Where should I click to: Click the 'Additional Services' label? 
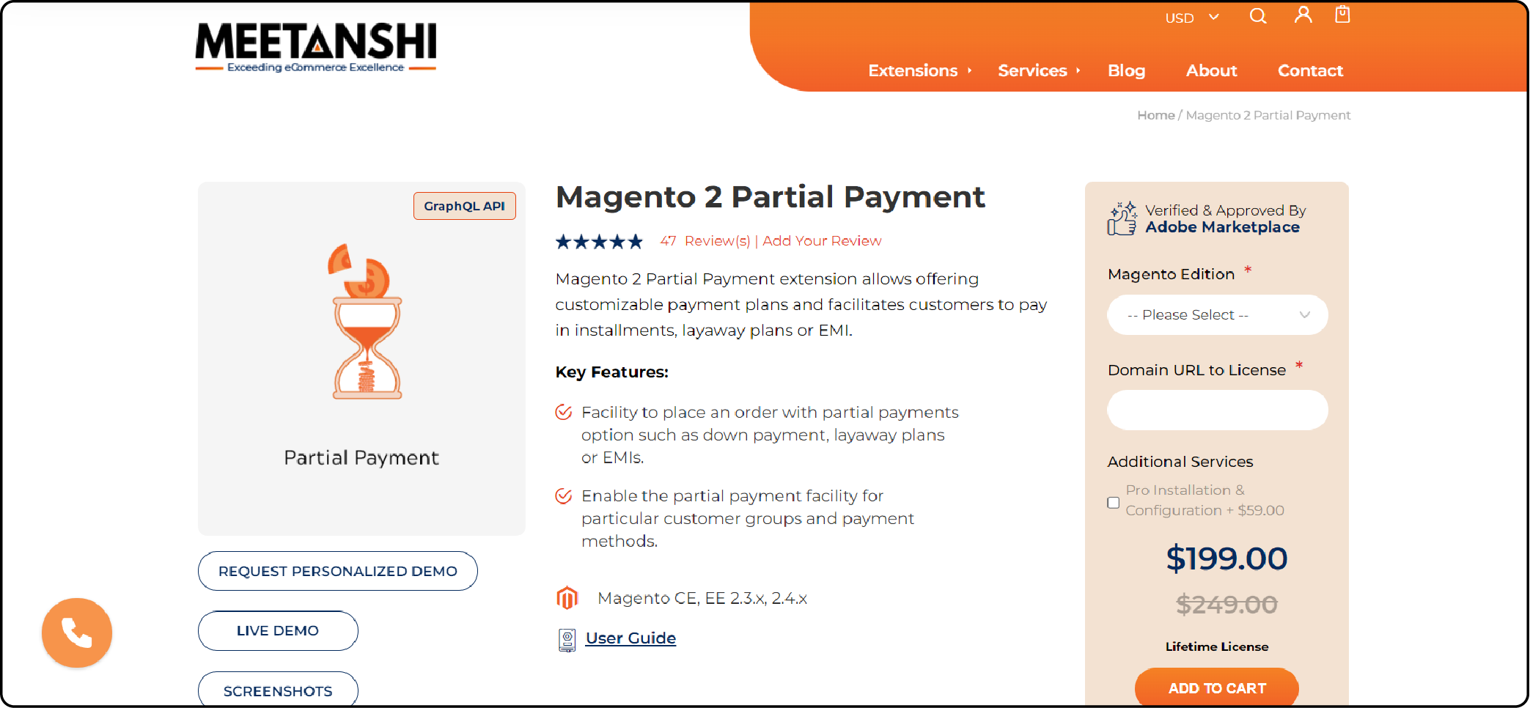pyautogui.click(x=1180, y=462)
